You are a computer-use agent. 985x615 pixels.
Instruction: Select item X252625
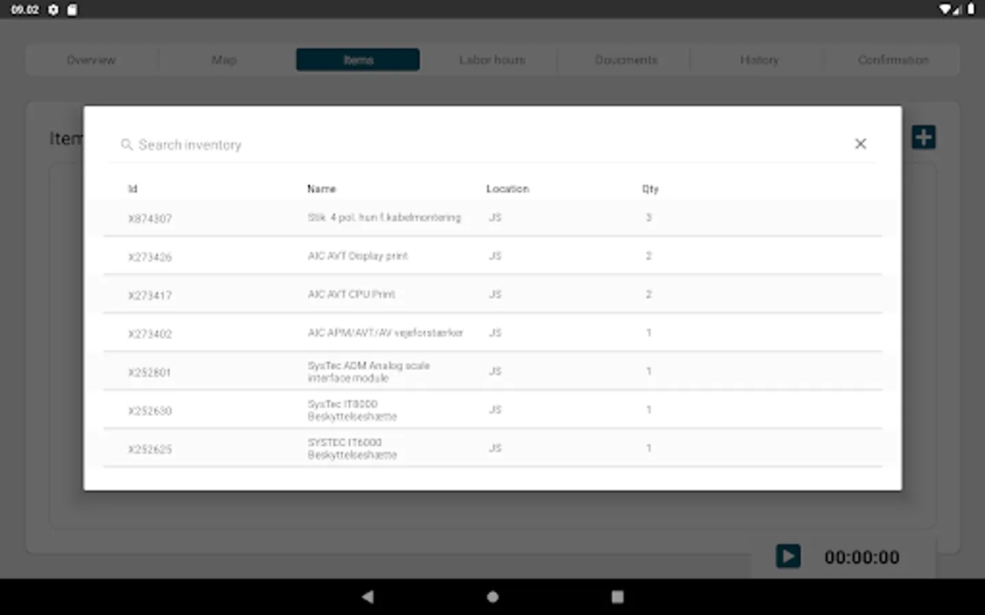tap(492, 448)
